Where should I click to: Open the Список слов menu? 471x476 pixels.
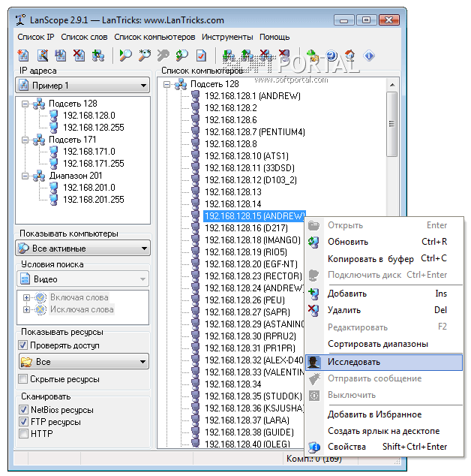(84, 37)
